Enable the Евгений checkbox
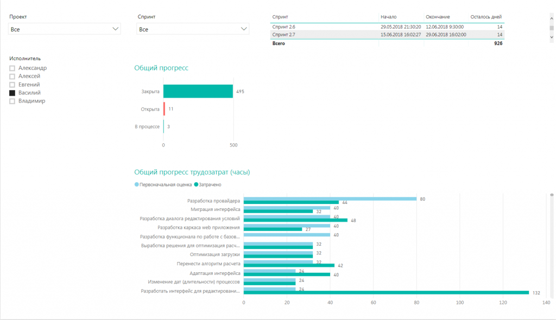The image size is (556, 320). (12, 85)
